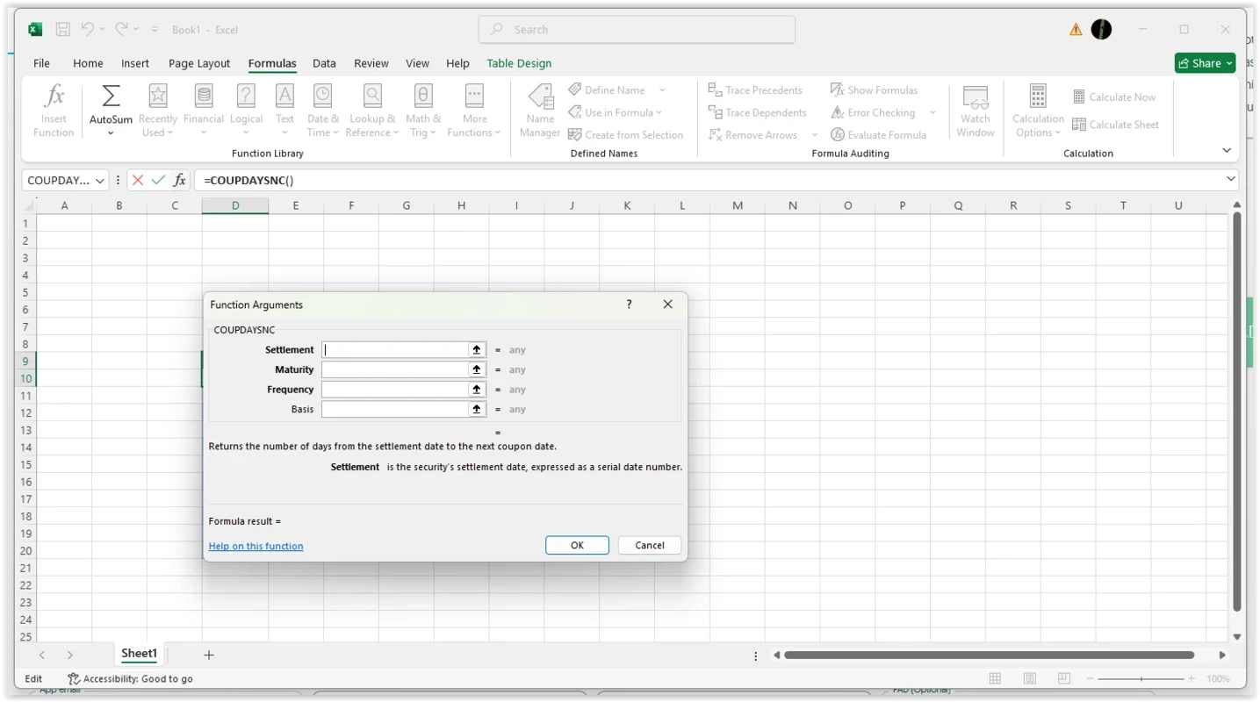
Task: Cancel formula entry with the red X icon
Action: (x=137, y=180)
